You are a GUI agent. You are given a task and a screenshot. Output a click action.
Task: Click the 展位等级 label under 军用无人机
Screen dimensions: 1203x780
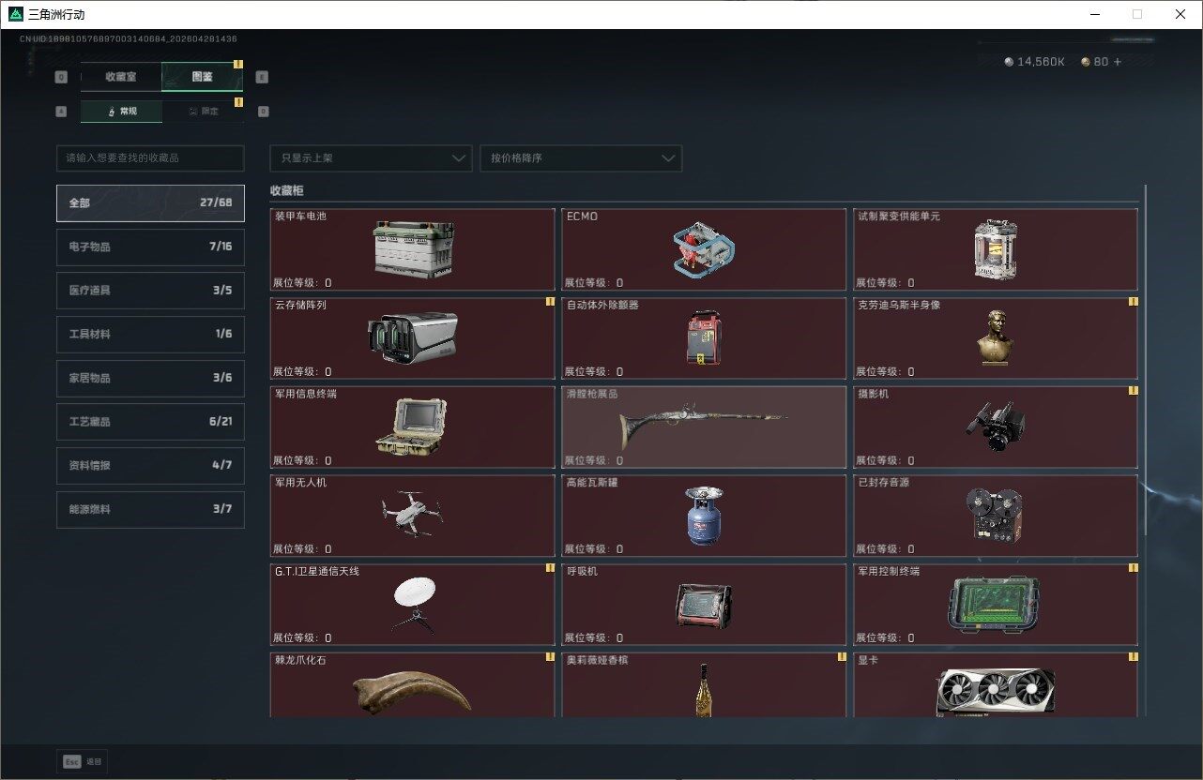pyautogui.click(x=302, y=549)
